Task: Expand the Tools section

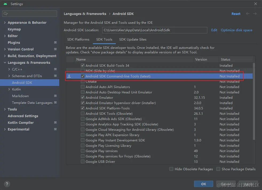Action: pyautogui.click(x=5, y=109)
